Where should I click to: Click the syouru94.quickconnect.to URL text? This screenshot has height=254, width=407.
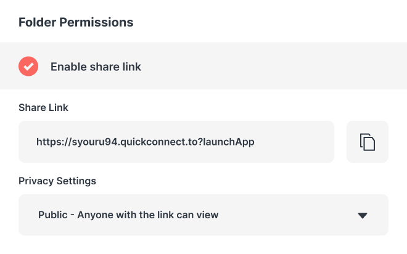[146, 142]
